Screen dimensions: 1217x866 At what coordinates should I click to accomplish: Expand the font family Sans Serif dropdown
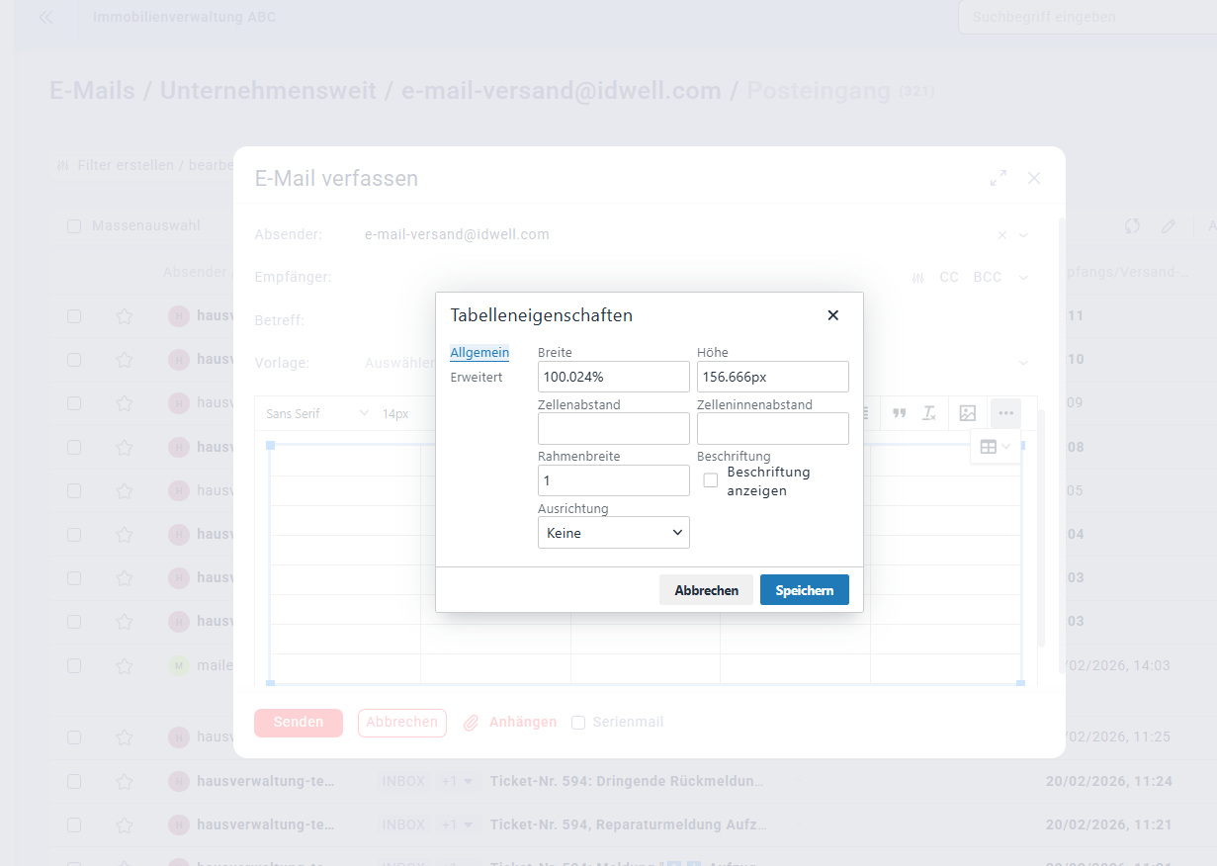click(x=316, y=413)
